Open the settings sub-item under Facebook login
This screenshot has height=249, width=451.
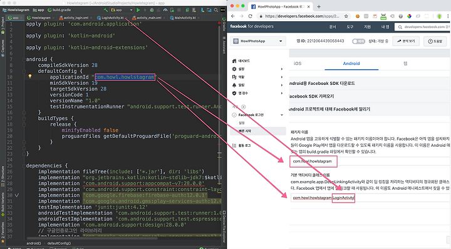click(242, 123)
